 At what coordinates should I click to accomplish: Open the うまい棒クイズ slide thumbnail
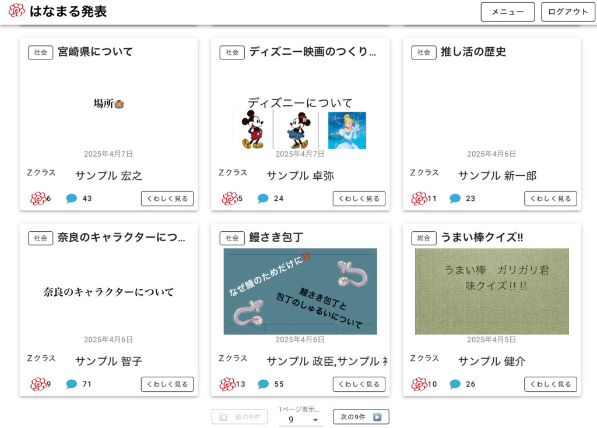[x=492, y=291]
